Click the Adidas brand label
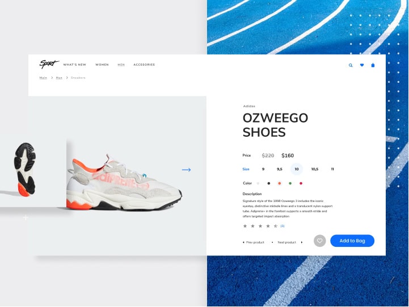 point(249,106)
